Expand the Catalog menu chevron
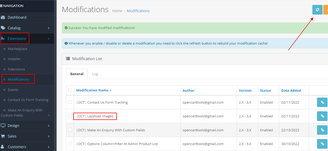The width and height of the screenshot is (328, 151). (49, 28)
